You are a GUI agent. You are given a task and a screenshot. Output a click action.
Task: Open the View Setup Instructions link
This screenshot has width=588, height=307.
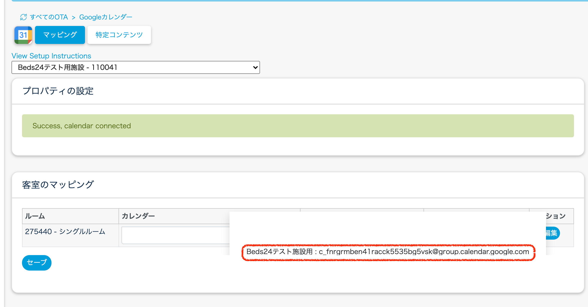tap(51, 56)
